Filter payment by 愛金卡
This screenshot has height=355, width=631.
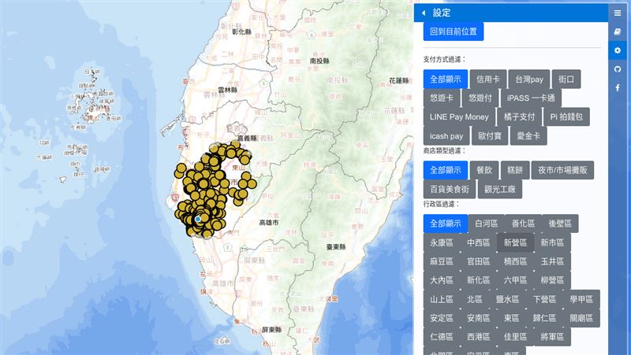coord(528,135)
